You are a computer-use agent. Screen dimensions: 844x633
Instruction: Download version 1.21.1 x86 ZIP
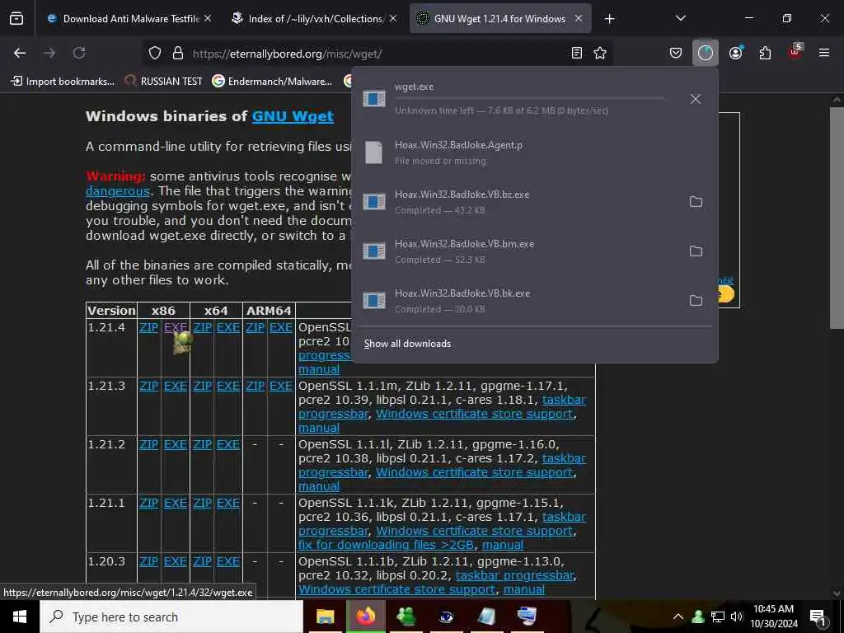click(x=148, y=503)
